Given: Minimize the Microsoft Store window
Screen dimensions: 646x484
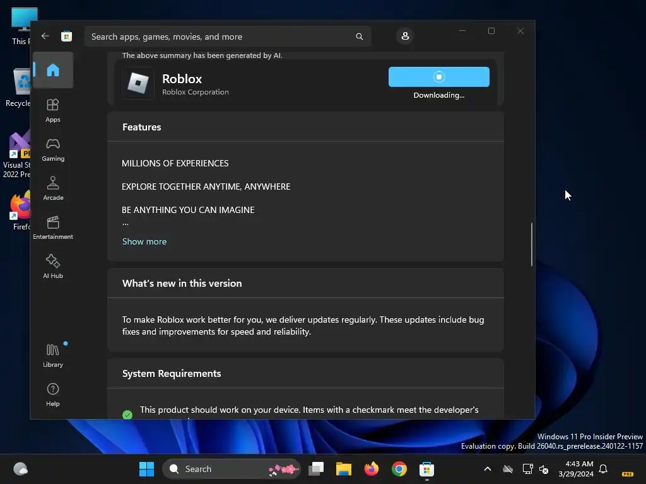Looking at the screenshot, I should tap(462, 31).
